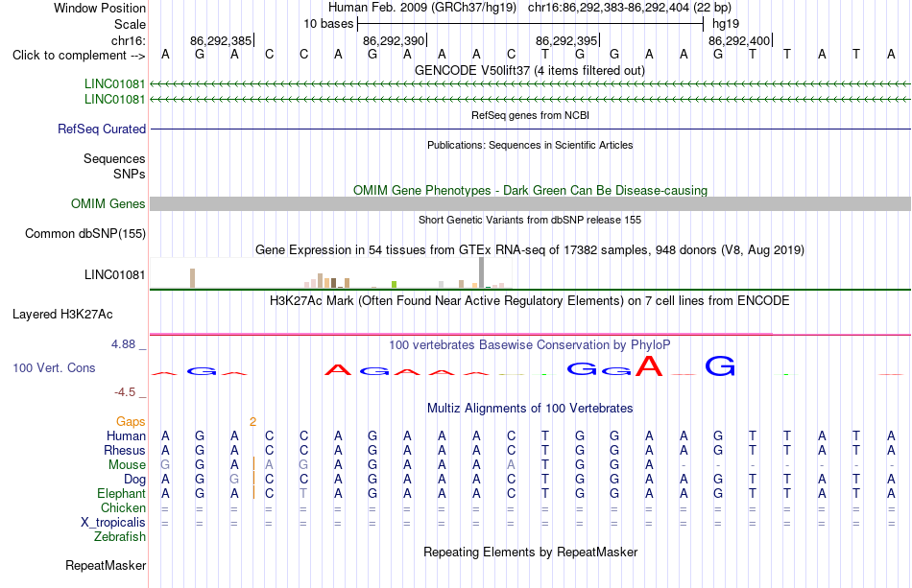912x588 pixels.
Task: Click the 86,292,390 coordinate marker
Action: pos(394,40)
